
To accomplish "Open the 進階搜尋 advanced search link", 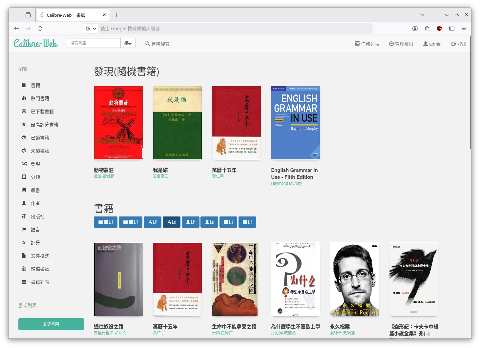I will point(157,44).
